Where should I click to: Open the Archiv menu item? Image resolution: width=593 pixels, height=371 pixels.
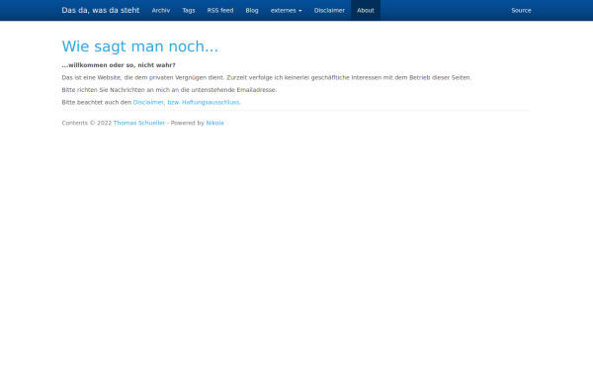coord(161,10)
